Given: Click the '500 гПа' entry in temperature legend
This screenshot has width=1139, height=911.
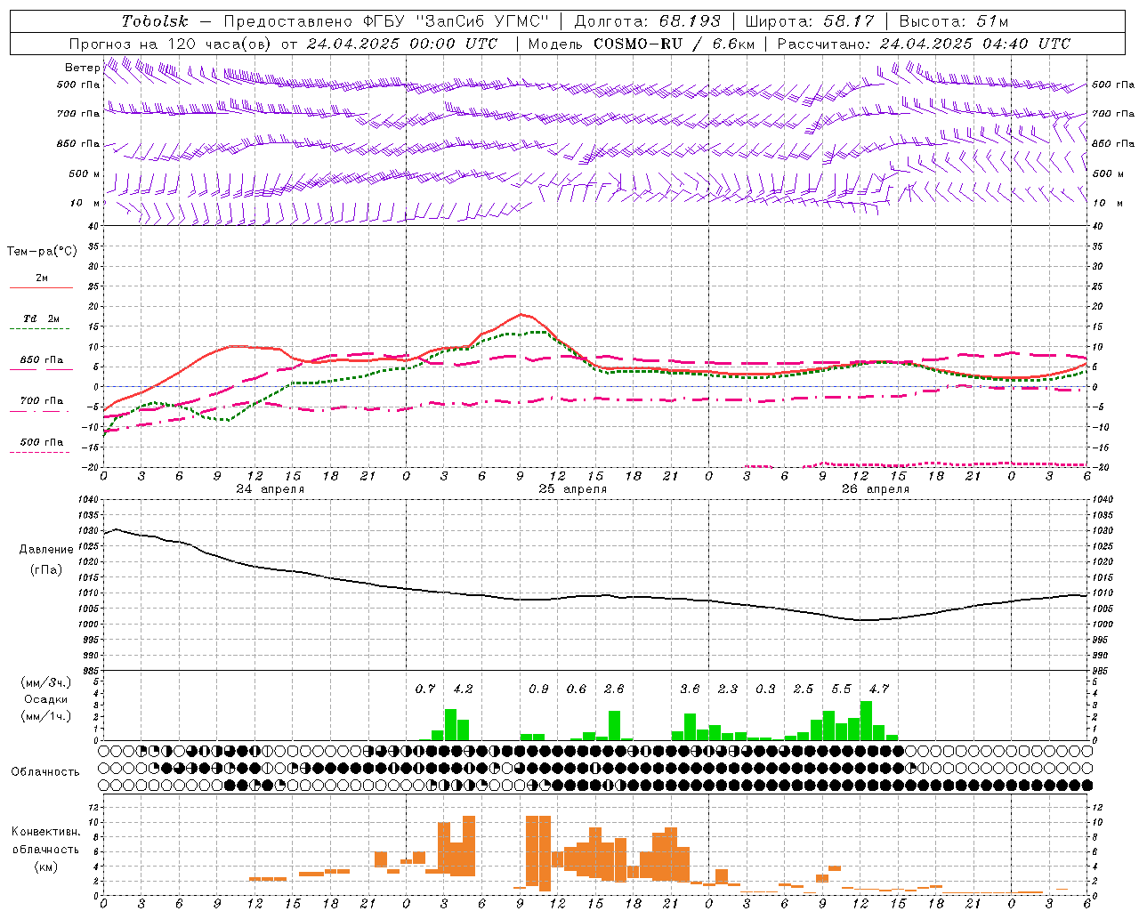Looking at the screenshot, I should 41,442.
